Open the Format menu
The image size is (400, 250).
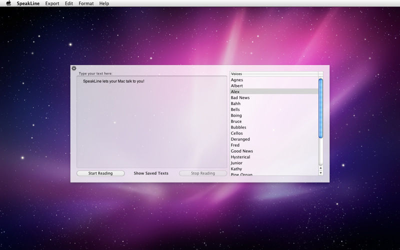pos(86,3)
